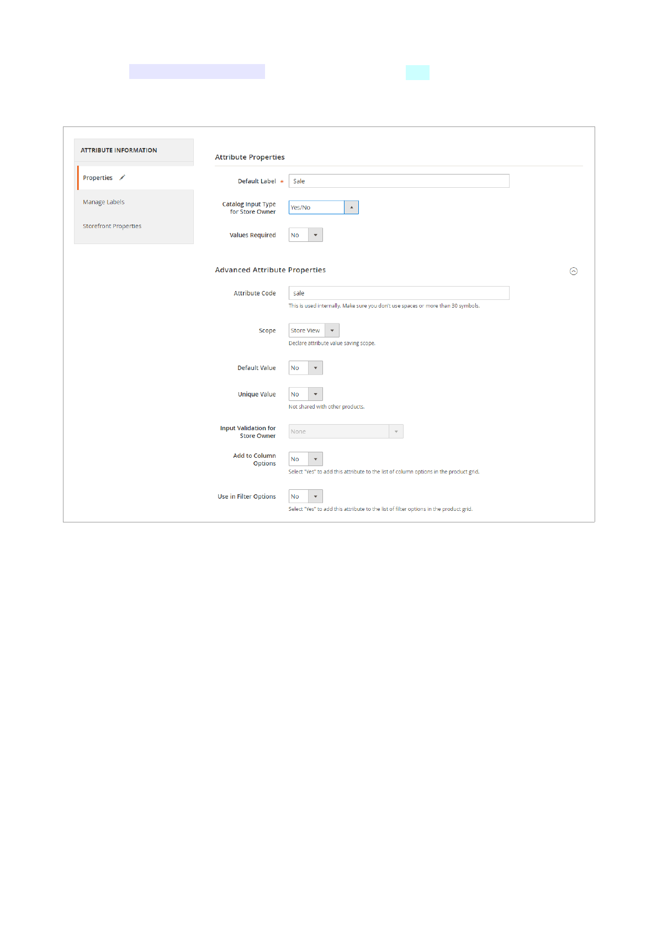Click the pencil icon next to Properties

(x=123, y=178)
